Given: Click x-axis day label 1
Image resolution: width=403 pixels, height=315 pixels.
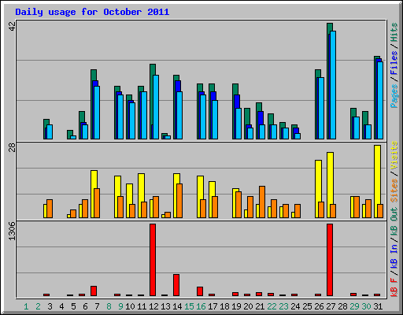Looking at the screenshot, I should pyautogui.click(x=26, y=306).
